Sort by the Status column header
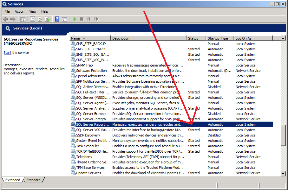The image size is (288, 190). click(196, 38)
